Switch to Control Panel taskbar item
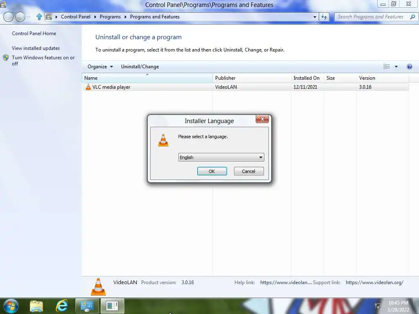This screenshot has width=419, height=314. pyautogui.click(x=87, y=306)
